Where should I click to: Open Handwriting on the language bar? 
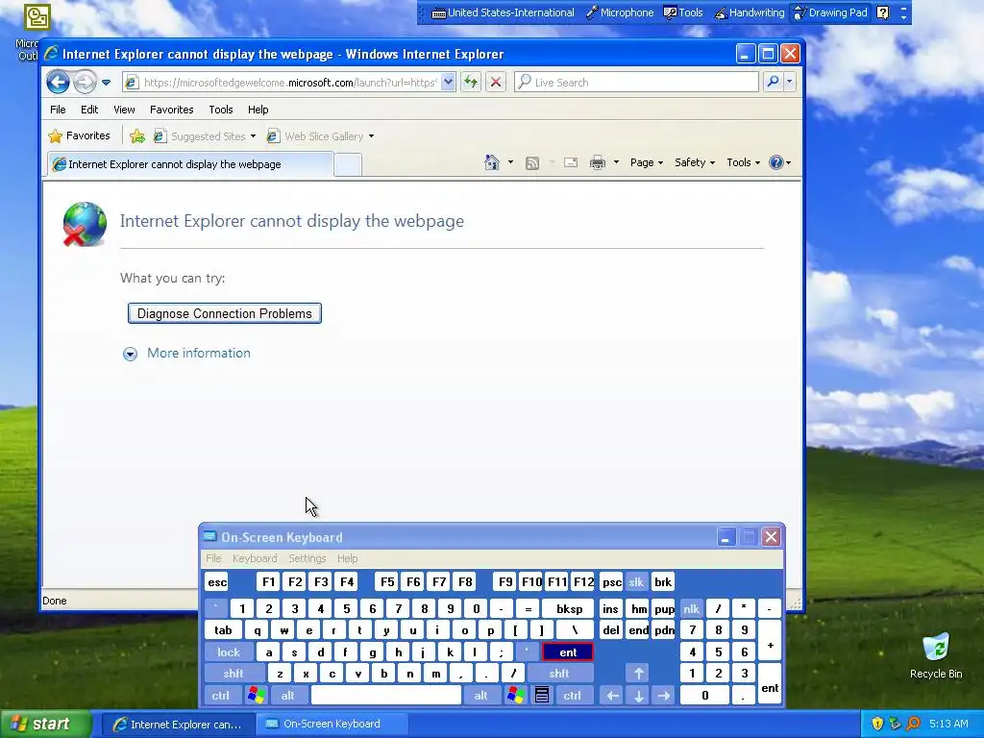click(x=750, y=12)
